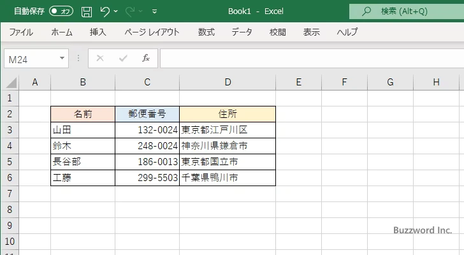Viewport: 464px width, 255px height.
Task: Select the 郵便番号 header cell
Action: (147, 114)
